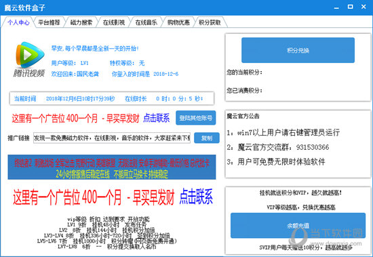Open the 平台推荐 tab
Viewport: 373px width, 257px height.
(50, 22)
